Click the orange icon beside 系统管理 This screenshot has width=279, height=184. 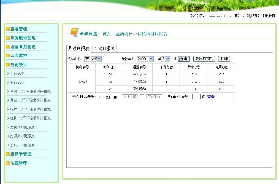pos(8,163)
